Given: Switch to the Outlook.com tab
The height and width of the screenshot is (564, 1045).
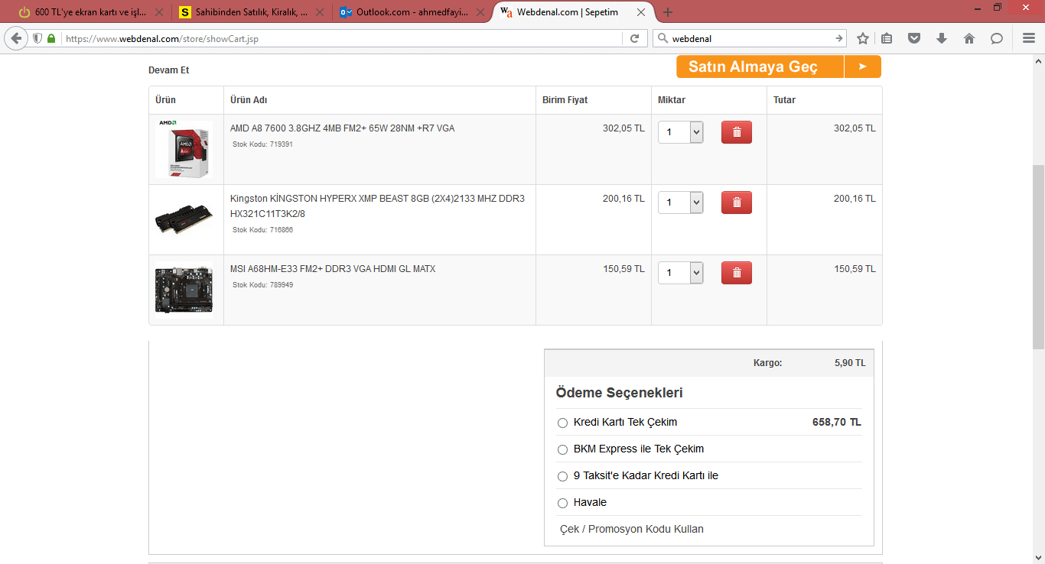Looking at the screenshot, I should (412, 12).
